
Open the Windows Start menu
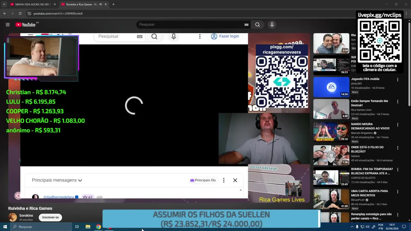point(5,227)
